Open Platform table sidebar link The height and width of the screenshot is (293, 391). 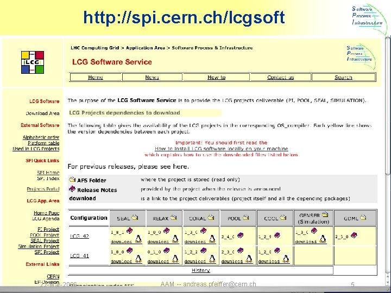[x=43, y=143]
